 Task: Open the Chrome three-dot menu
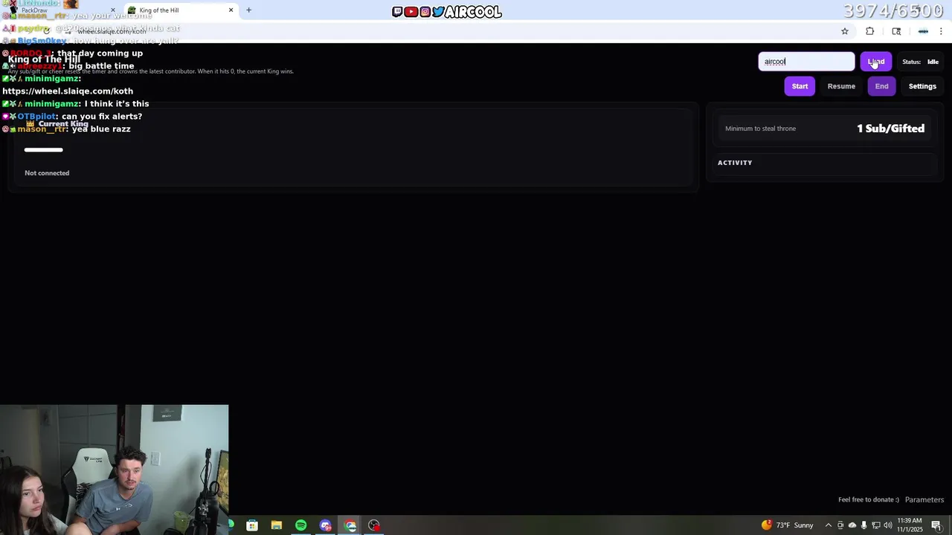tap(942, 31)
